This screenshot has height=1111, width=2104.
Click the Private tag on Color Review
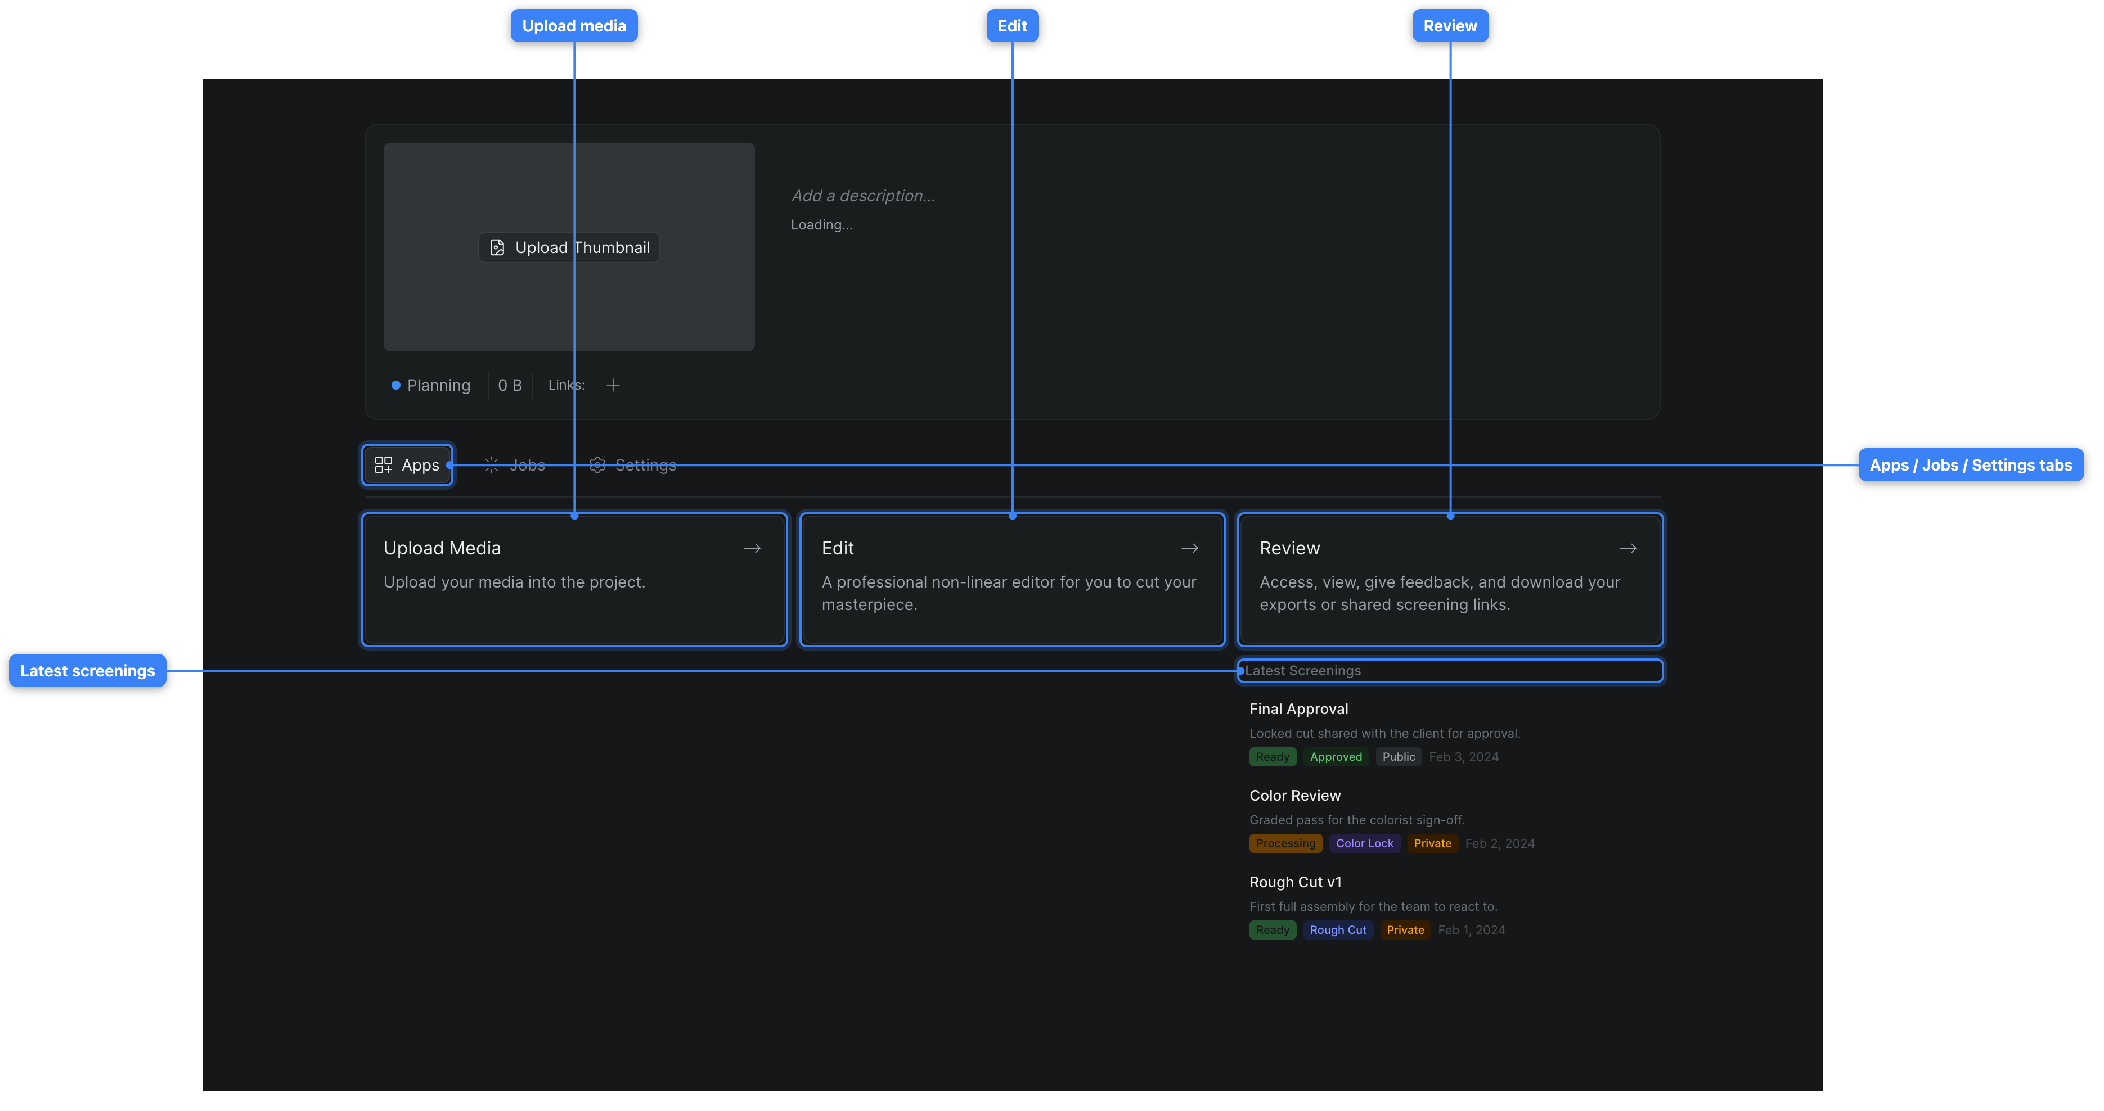pos(1432,843)
